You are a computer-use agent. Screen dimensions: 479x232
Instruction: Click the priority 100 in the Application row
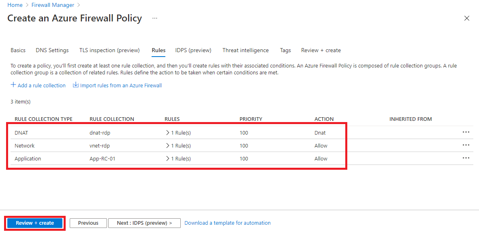[x=244, y=158]
